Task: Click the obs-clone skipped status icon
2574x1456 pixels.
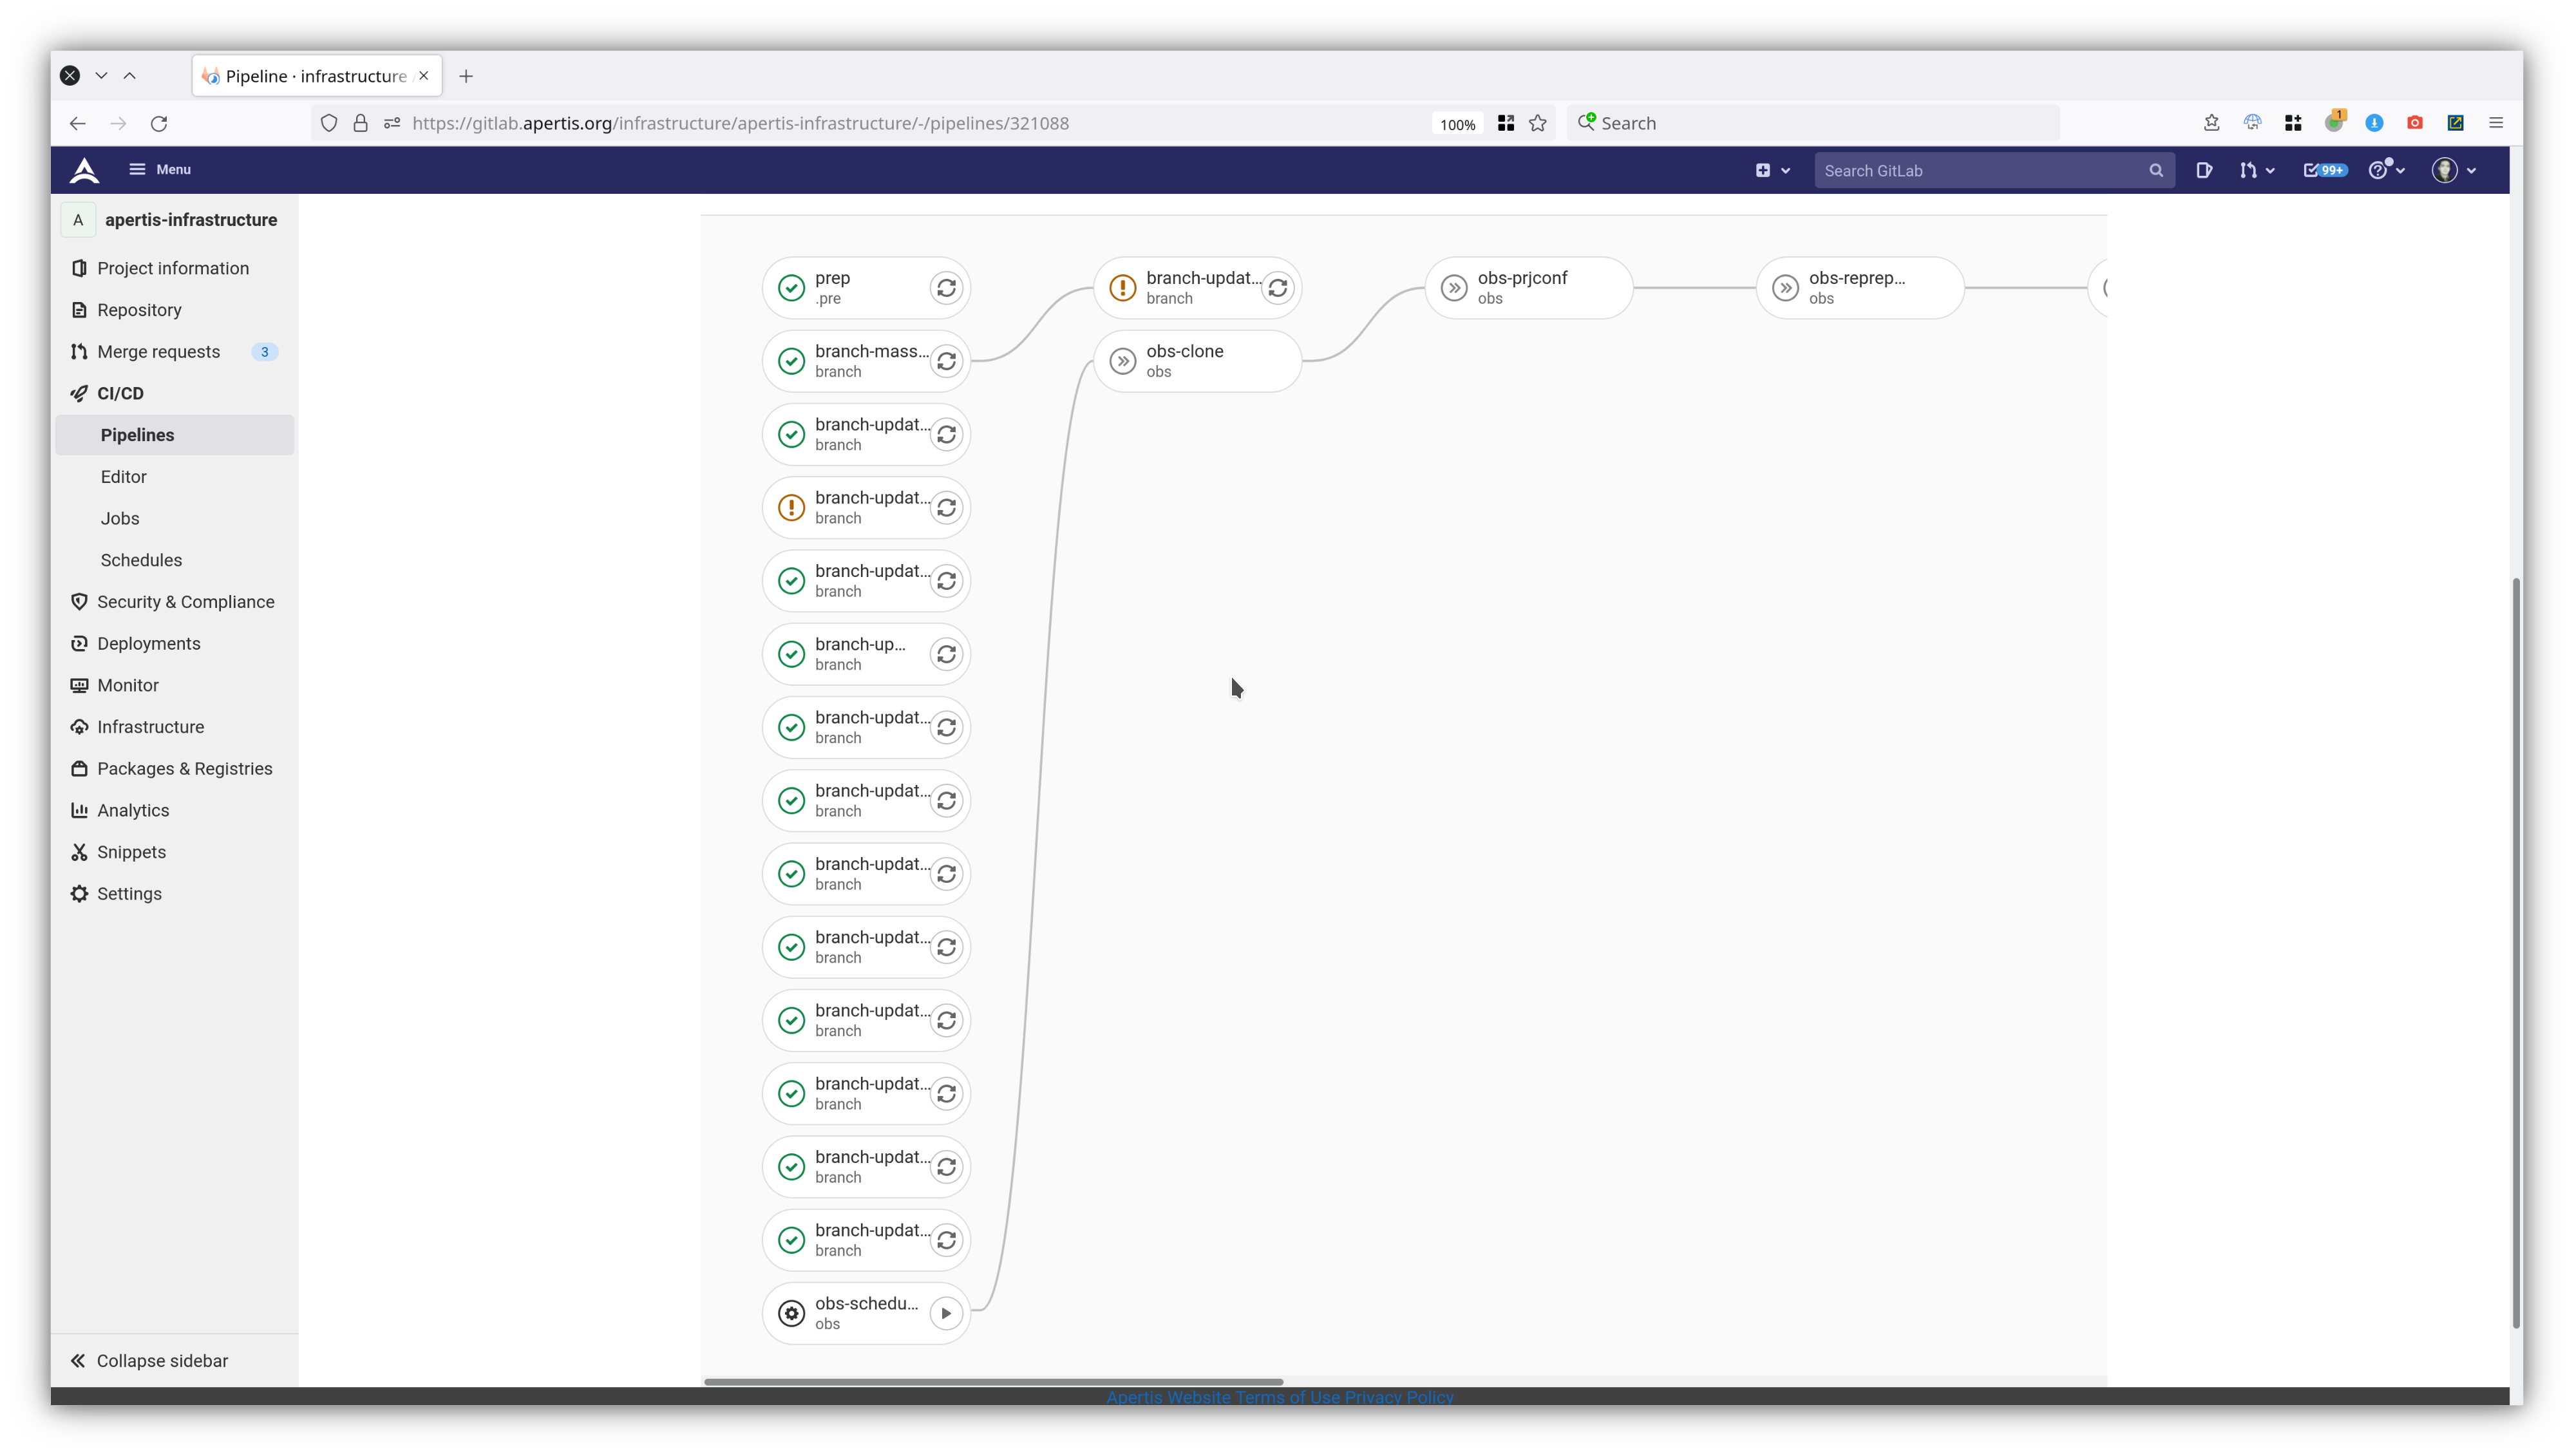Action: 1123,361
